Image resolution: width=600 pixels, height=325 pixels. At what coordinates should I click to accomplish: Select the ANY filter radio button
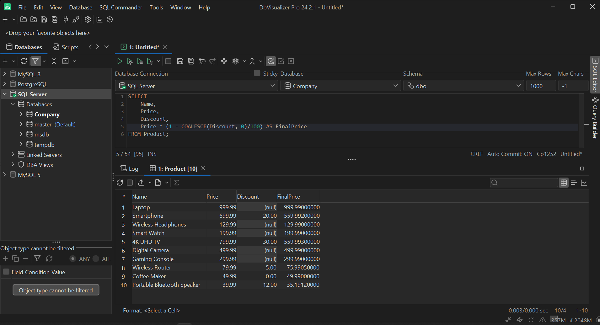[x=72, y=258]
